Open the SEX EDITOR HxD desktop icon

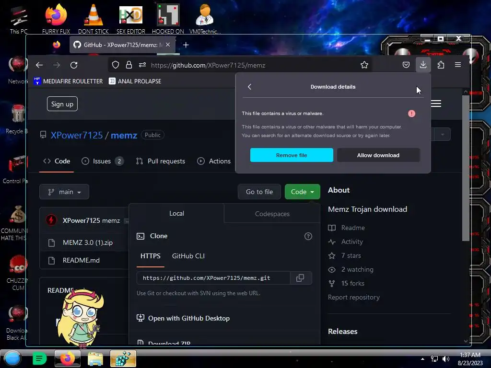tap(131, 19)
